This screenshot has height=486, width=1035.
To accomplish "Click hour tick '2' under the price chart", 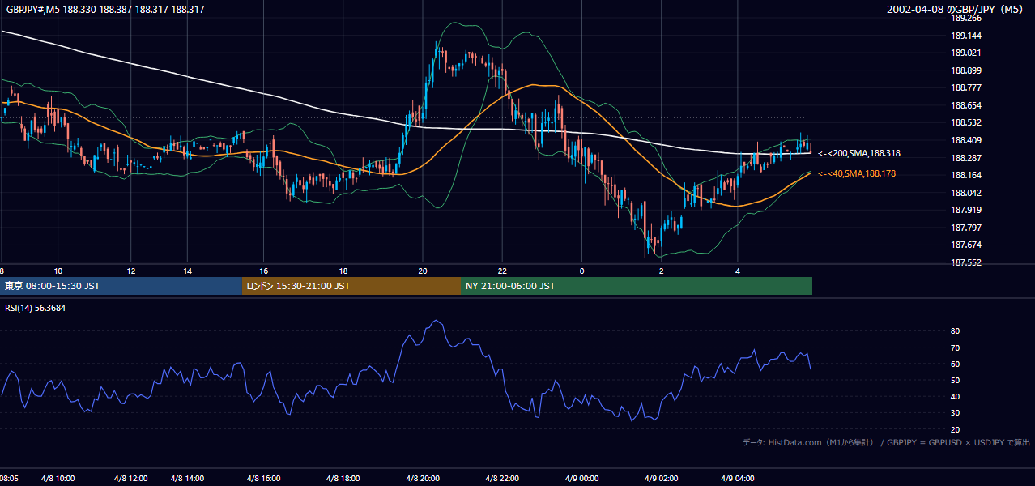I will pyautogui.click(x=661, y=271).
